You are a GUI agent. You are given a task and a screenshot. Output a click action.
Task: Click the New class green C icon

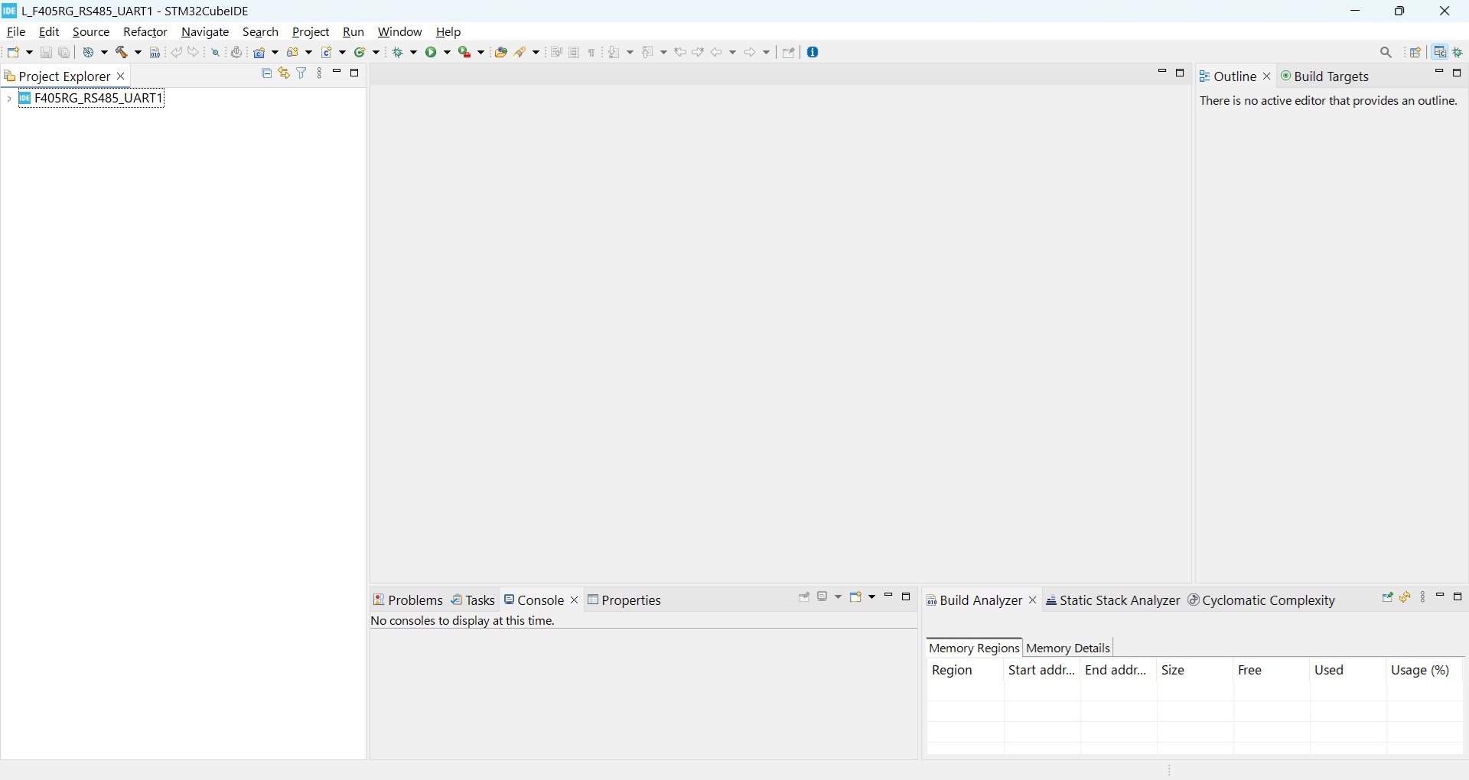[x=361, y=53]
